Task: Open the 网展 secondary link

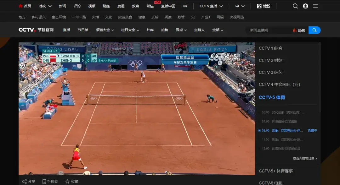Action: [x=220, y=17]
